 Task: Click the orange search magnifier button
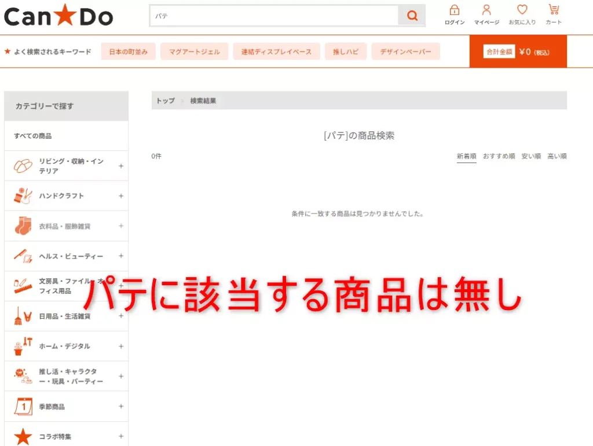pos(412,16)
